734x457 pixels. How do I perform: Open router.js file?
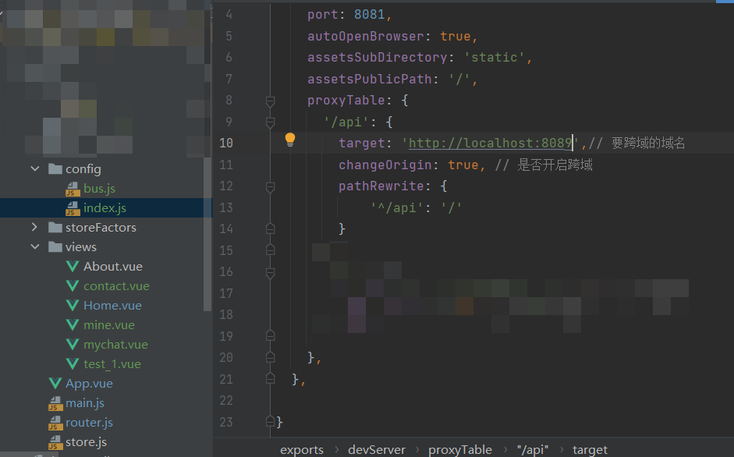tap(89, 423)
